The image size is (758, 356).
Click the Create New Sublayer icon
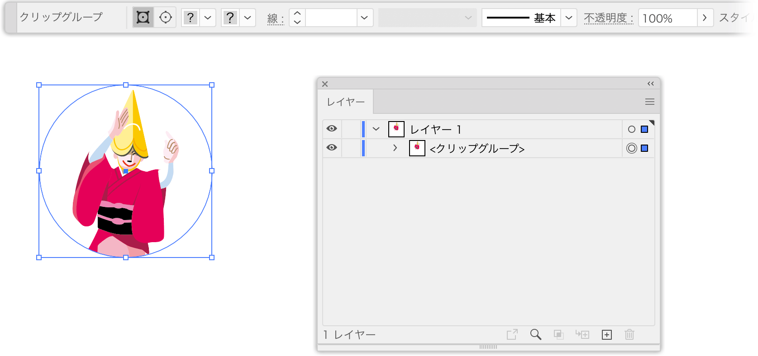[x=582, y=334]
